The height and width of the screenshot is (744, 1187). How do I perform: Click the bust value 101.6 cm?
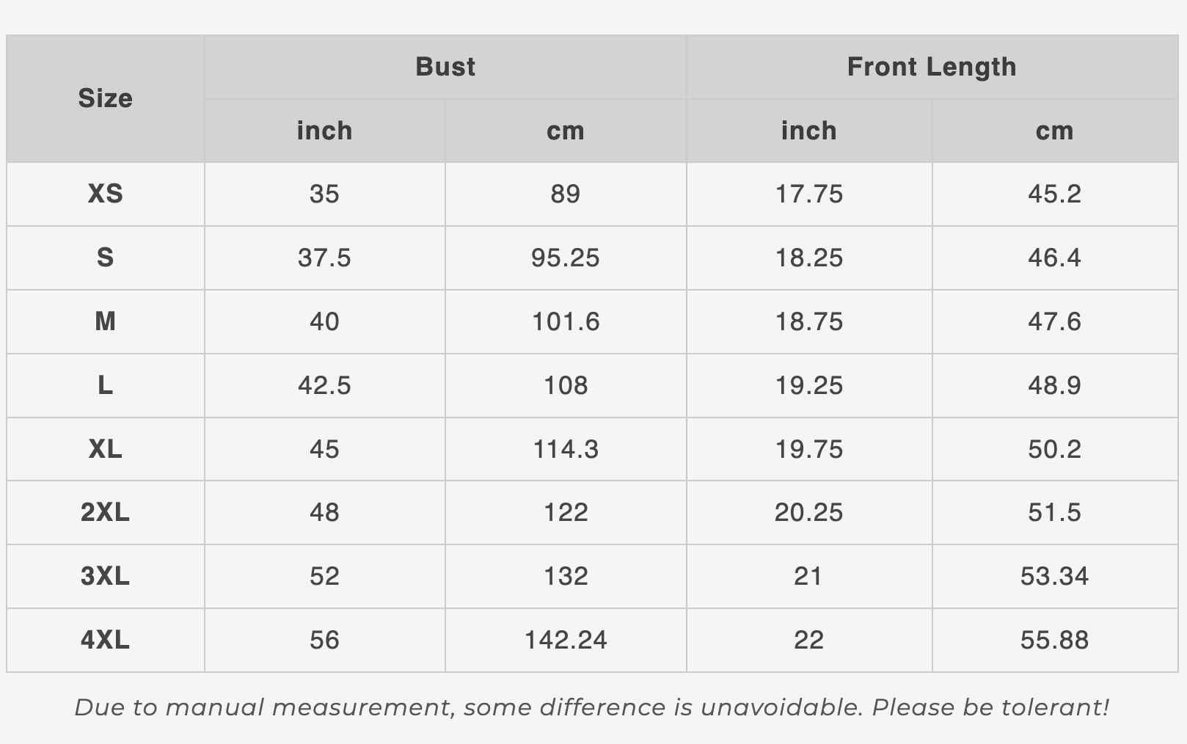(x=566, y=321)
